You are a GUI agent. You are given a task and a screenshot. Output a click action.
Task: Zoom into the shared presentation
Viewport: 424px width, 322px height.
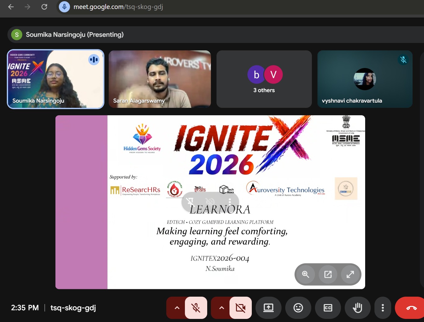(x=306, y=274)
